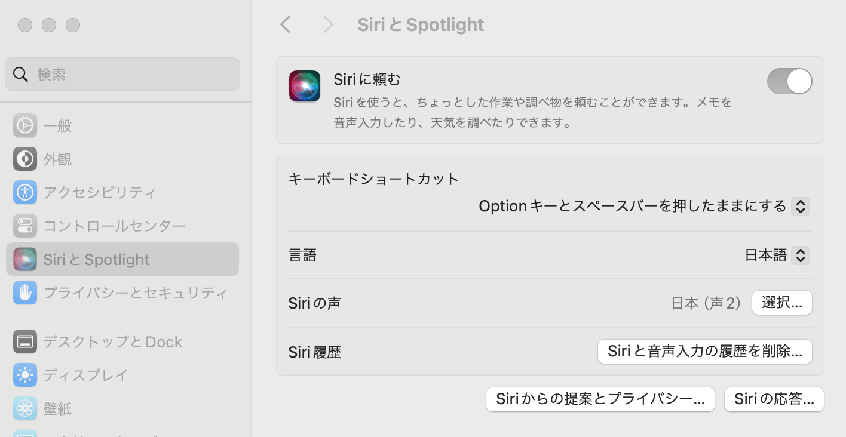Select the Displays (ディスプレイ) sun icon
This screenshot has height=437, width=846.
(x=25, y=375)
